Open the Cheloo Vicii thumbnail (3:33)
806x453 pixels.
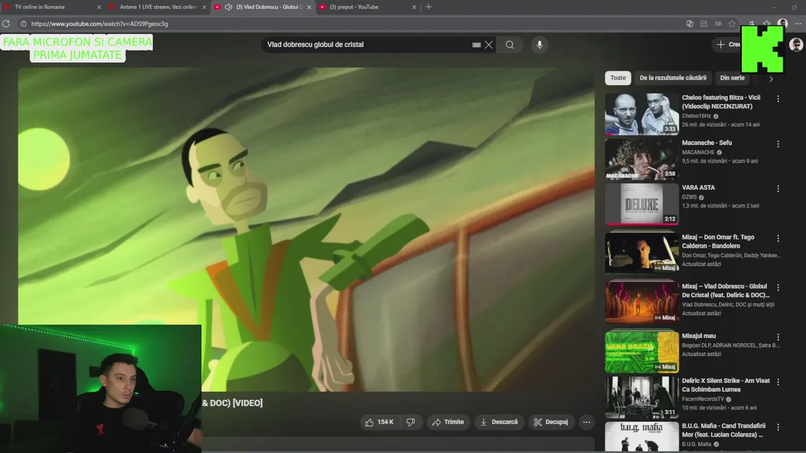[642, 115]
